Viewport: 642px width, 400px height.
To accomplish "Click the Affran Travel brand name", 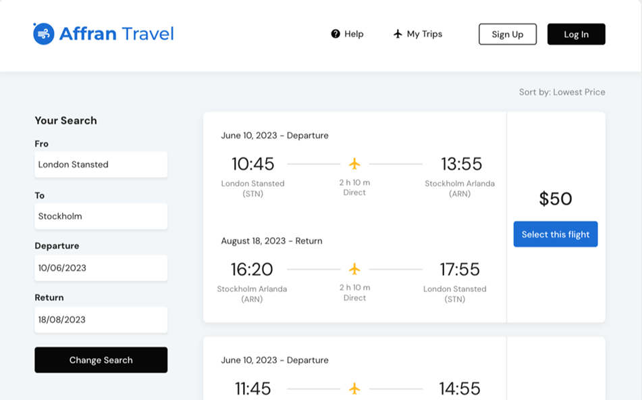I will click(x=116, y=34).
